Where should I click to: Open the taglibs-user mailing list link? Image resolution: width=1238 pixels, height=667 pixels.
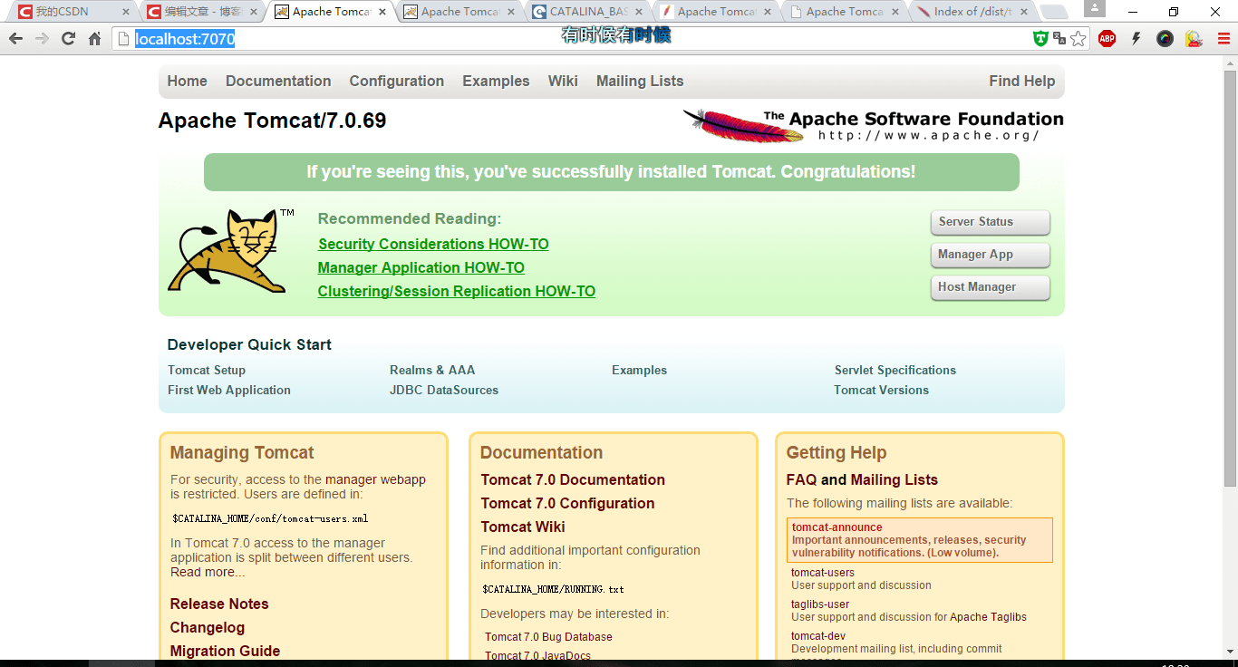pos(820,604)
